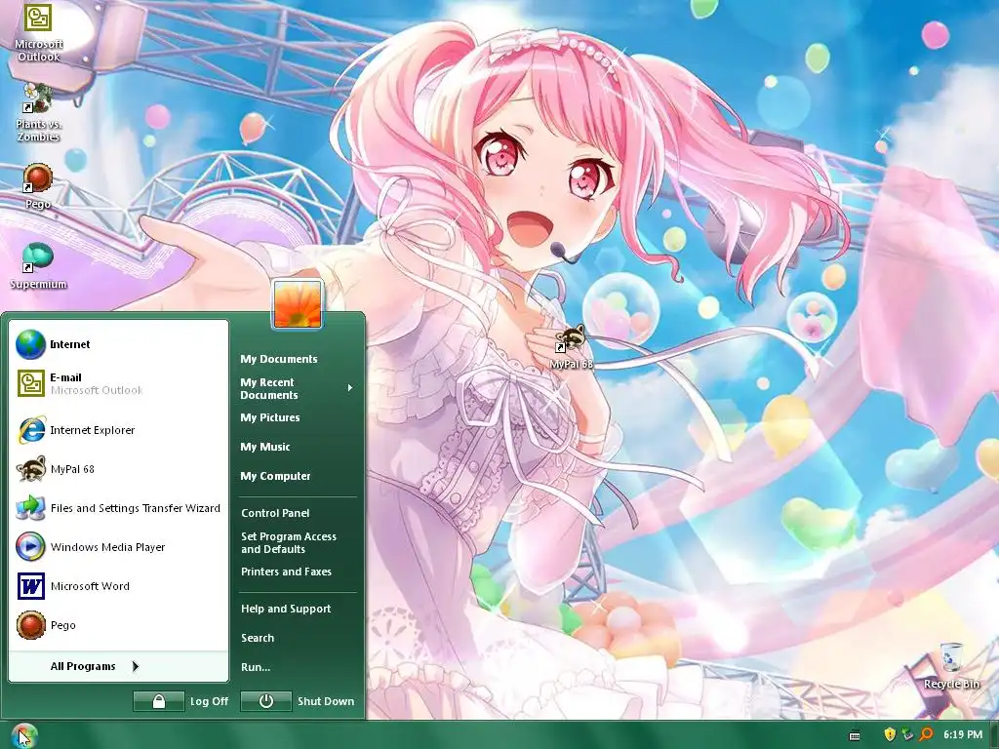Image resolution: width=999 pixels, height=749 pixels.
Task: Click the Log Off lock button
Action: coord(159,701)
